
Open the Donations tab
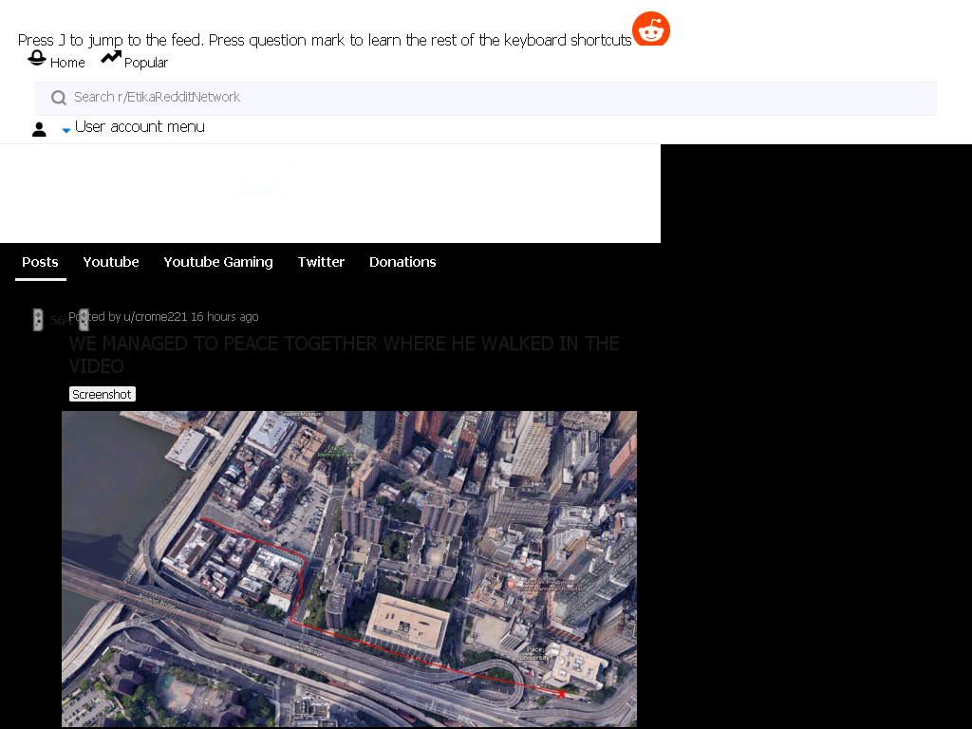click(x=402, y=262)
